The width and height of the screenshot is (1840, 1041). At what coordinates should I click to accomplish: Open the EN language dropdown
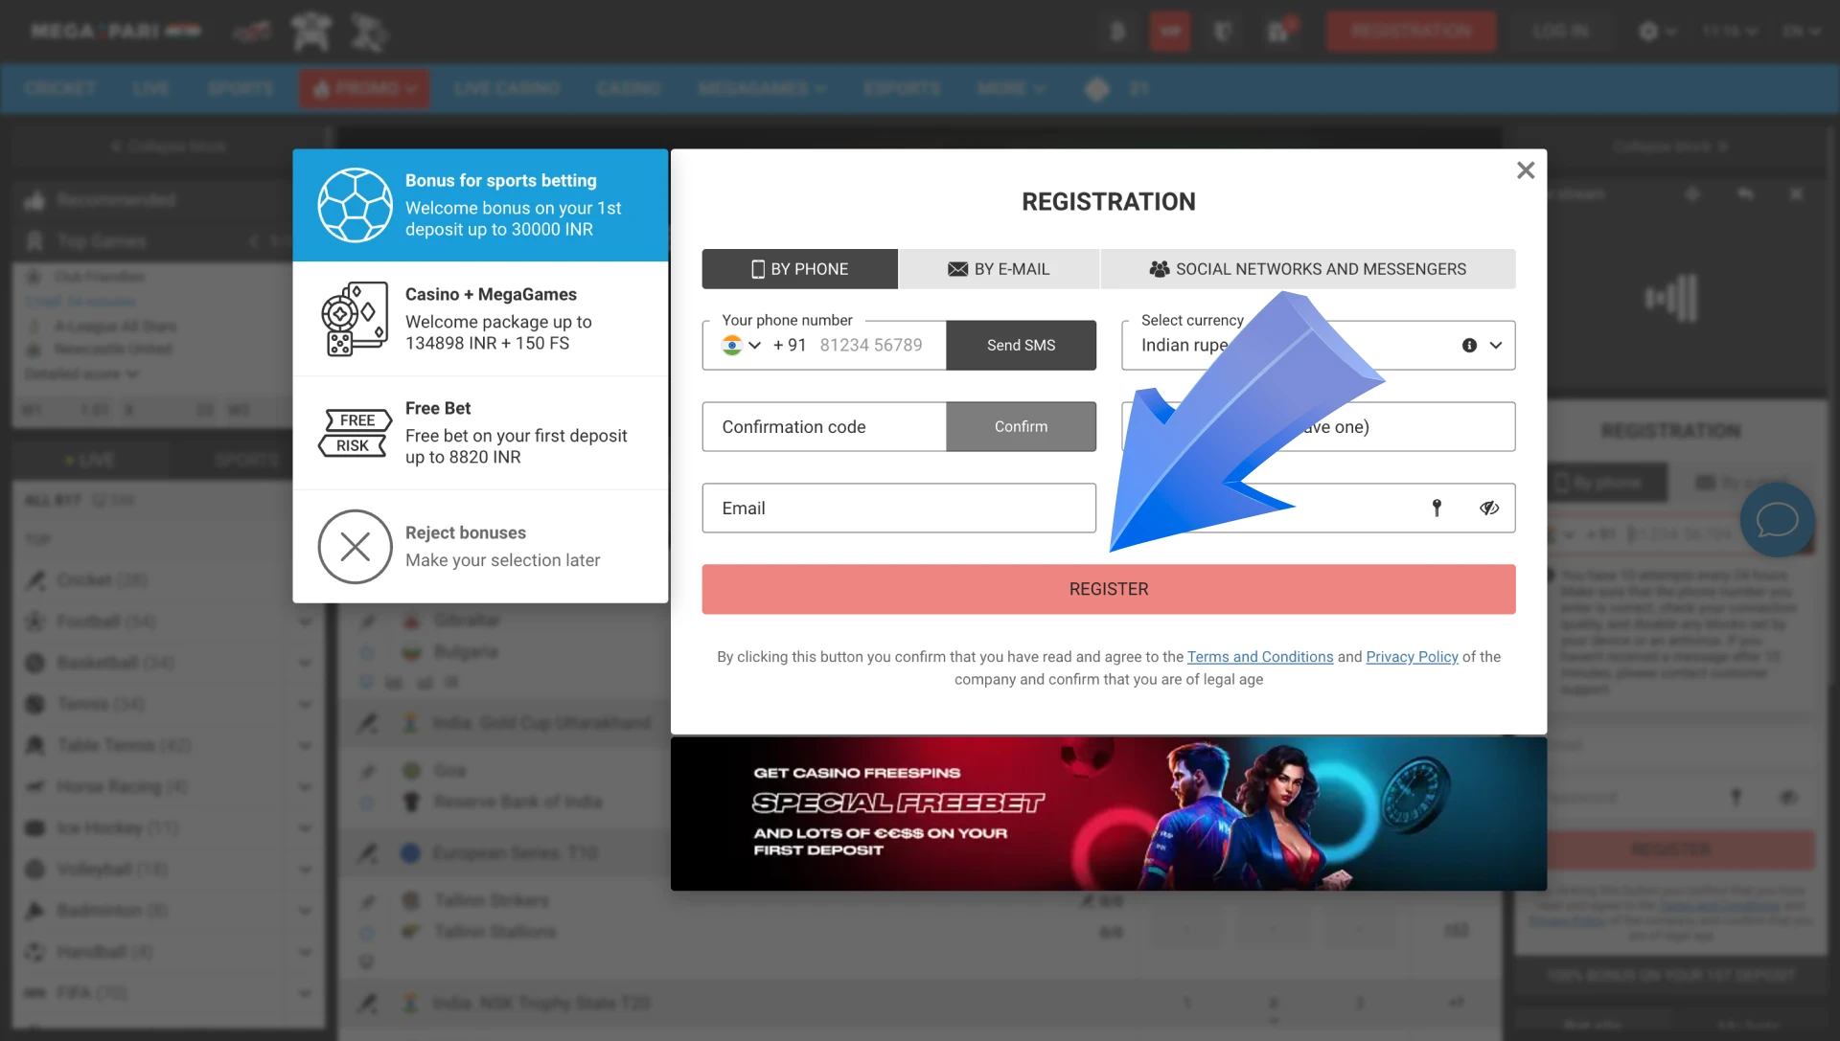click(x=1801, y=32)
